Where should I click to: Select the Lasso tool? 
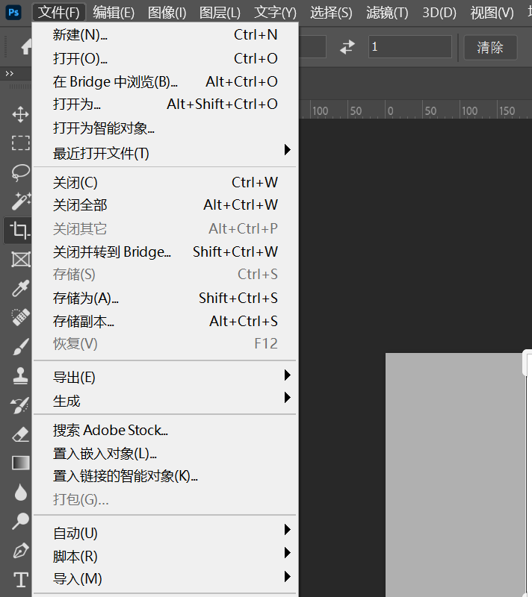20,172
